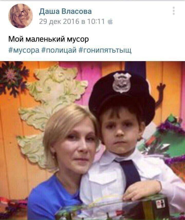Show posts tagged with #полицай

pos(59,50)
